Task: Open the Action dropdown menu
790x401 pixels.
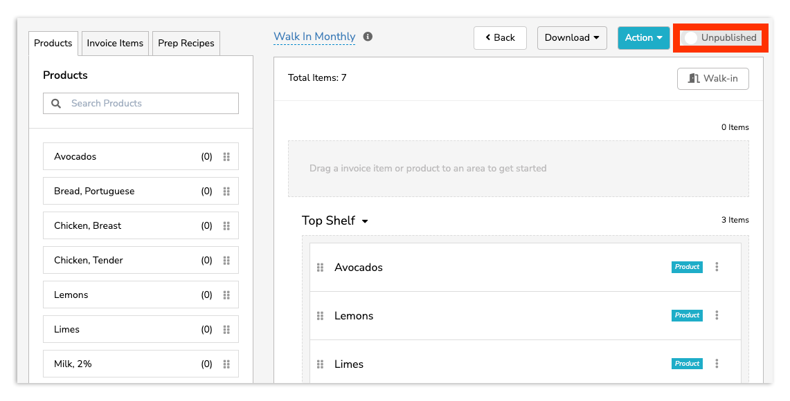Action: coord(643,38)
